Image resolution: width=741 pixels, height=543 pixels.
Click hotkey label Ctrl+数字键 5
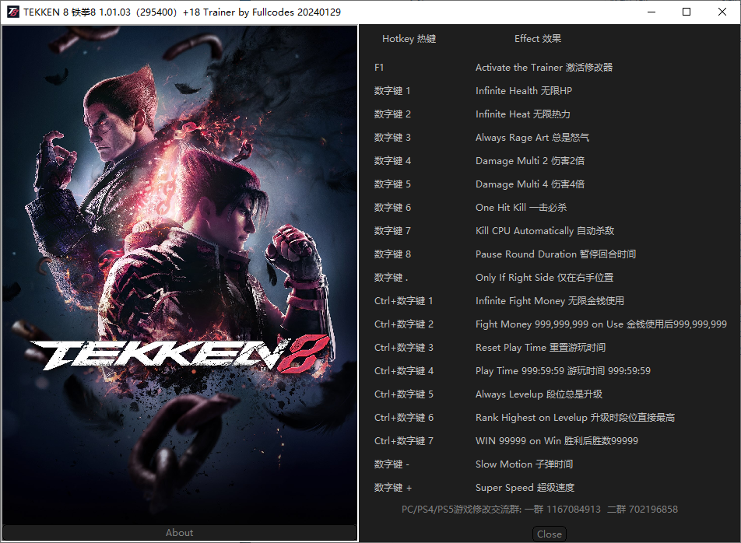[x=403, y=394]
